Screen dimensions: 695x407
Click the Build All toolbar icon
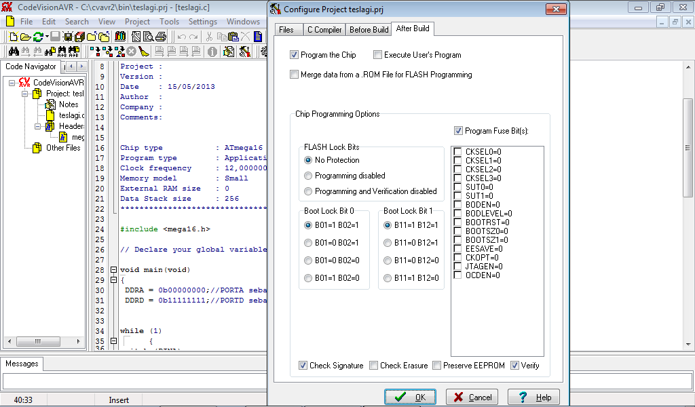click(x=119, y=52)
